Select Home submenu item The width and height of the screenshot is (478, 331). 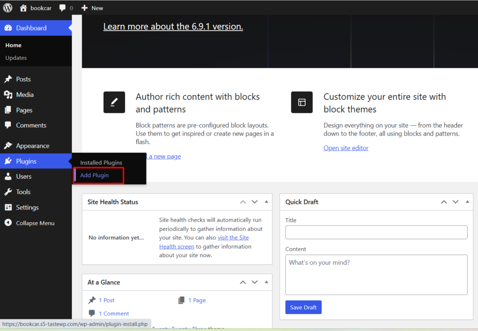[14, 45]
